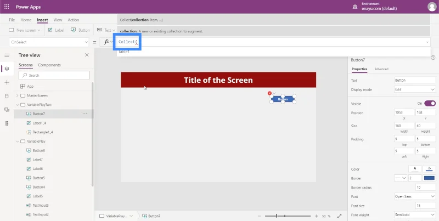
Task: Open the Font weight Semibold dropdown
Action: coord(415,215)
